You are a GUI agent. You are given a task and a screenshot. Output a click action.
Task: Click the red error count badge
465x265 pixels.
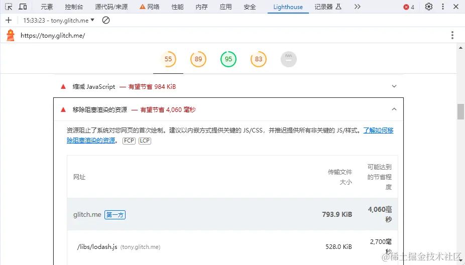coord(409,7)
